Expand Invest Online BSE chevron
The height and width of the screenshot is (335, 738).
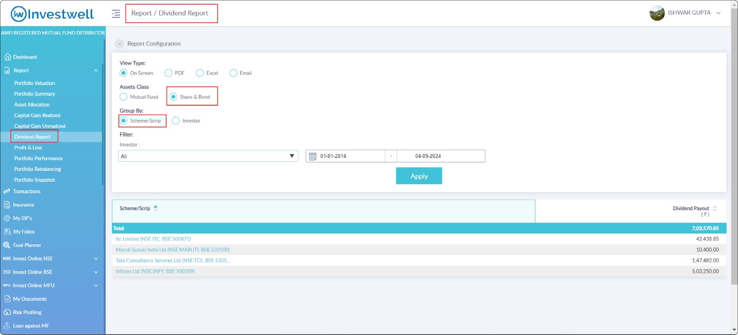(x=96, y=272)
